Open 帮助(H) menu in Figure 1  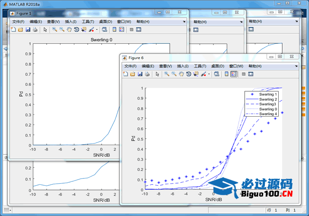coord(143,22)
